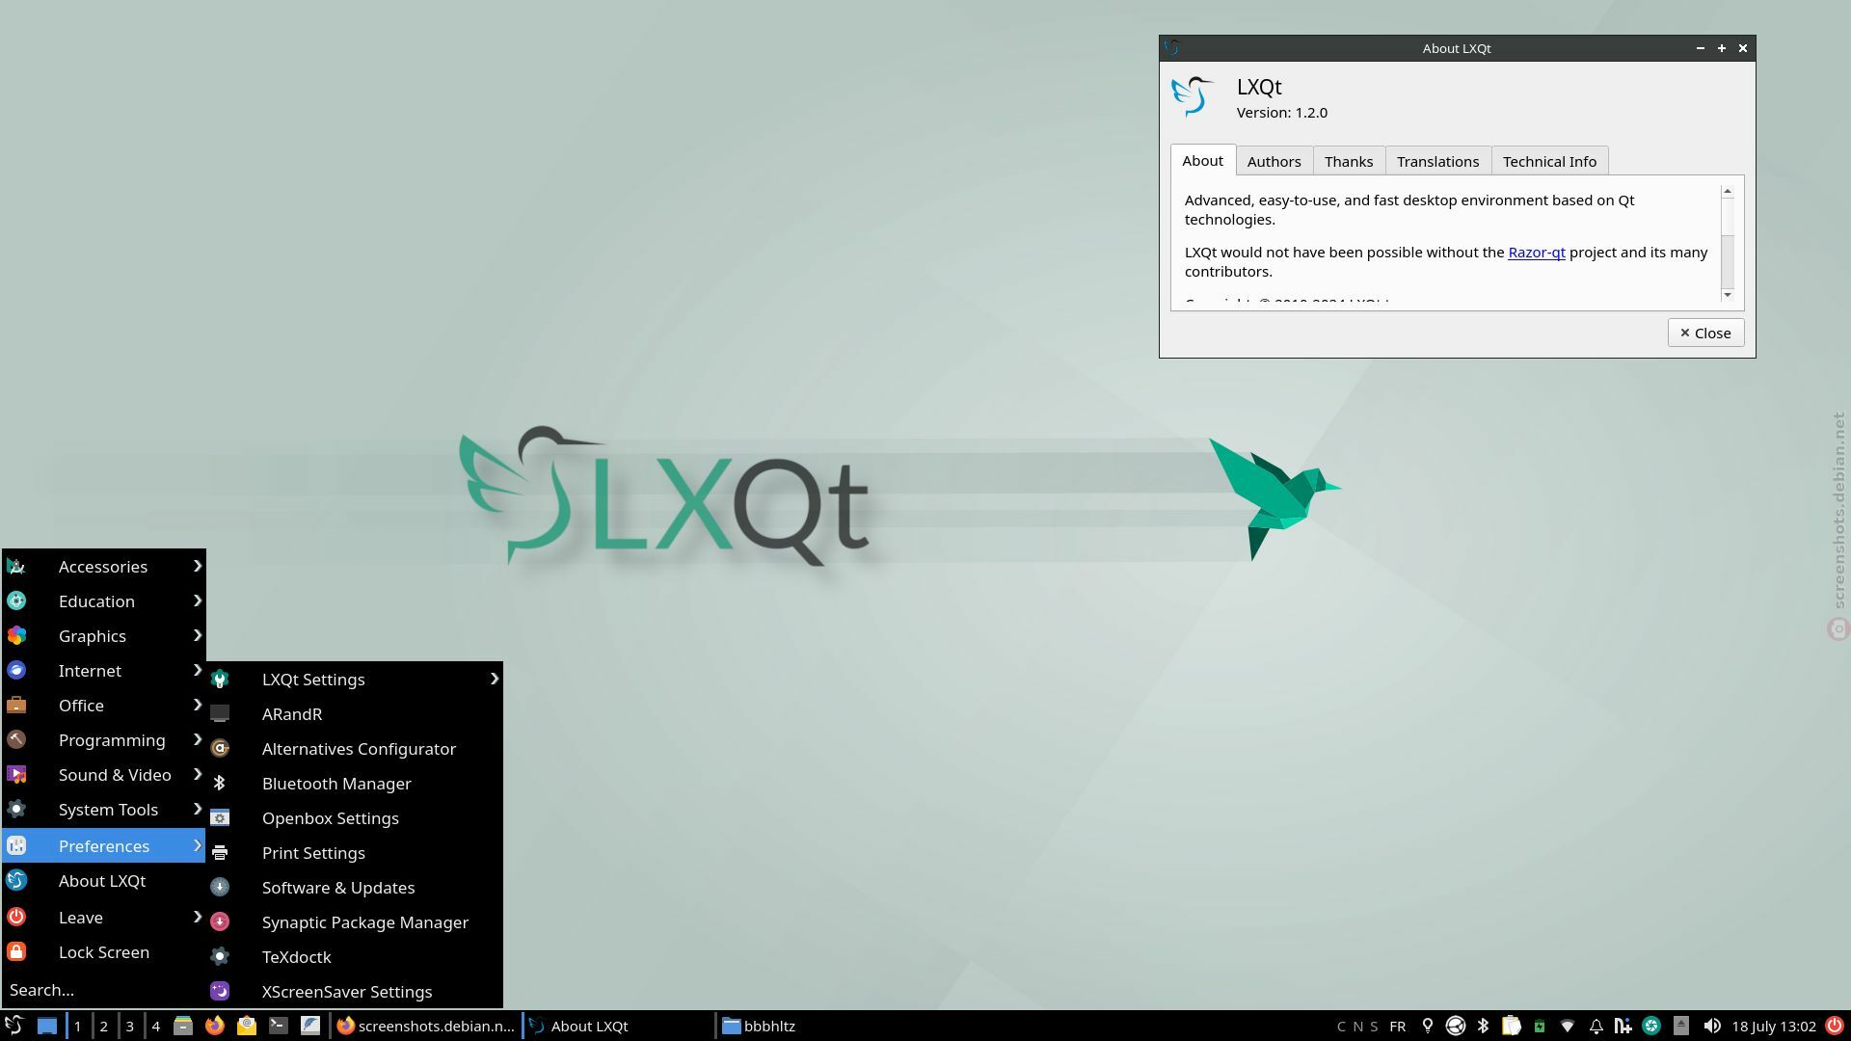This screenshot has height=1041, width=1851.
Task: Toggle the Caps Lock indicator C
Action: [1341, 1027]
